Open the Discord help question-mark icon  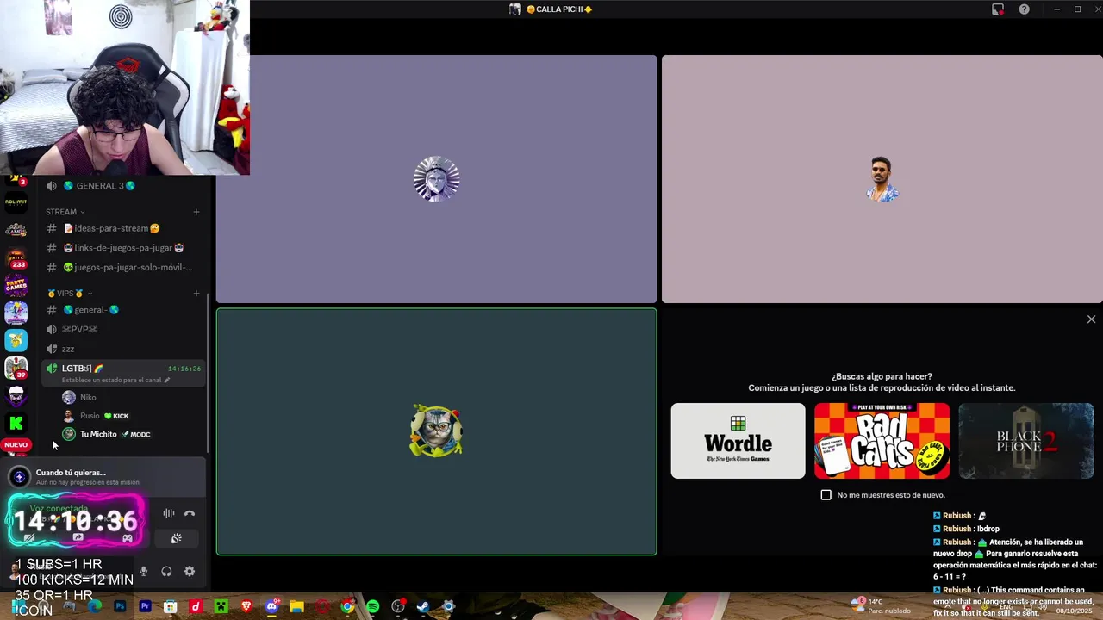[1024, 9]
